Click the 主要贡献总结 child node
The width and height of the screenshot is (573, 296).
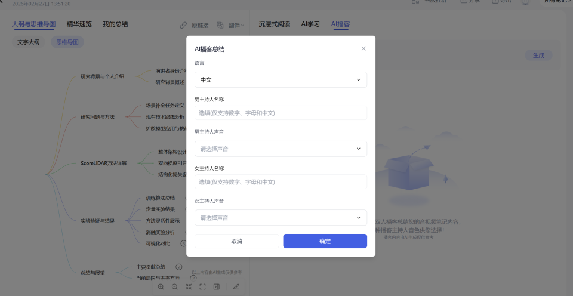click(150, 267)
